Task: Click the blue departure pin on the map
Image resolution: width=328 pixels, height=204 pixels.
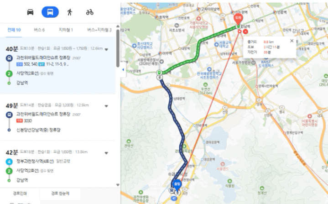Action: click(x=177, y=185)
